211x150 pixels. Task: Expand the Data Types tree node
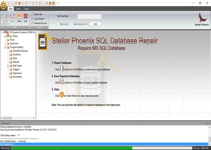[x=8, y=66]
